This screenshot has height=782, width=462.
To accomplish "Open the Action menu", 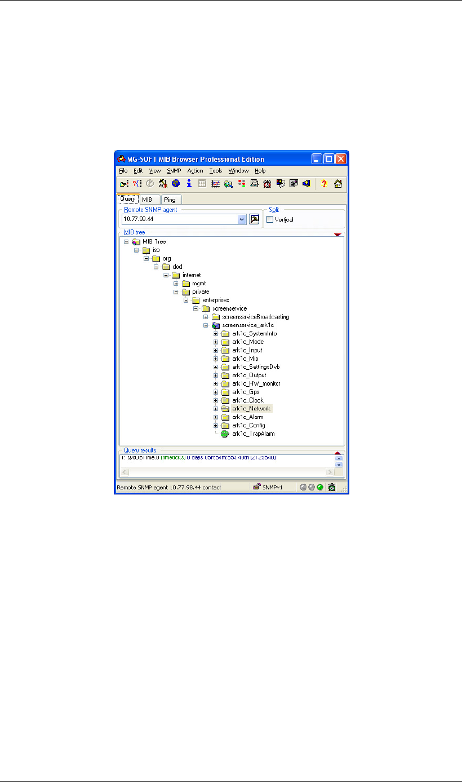I will click(195, 171).
